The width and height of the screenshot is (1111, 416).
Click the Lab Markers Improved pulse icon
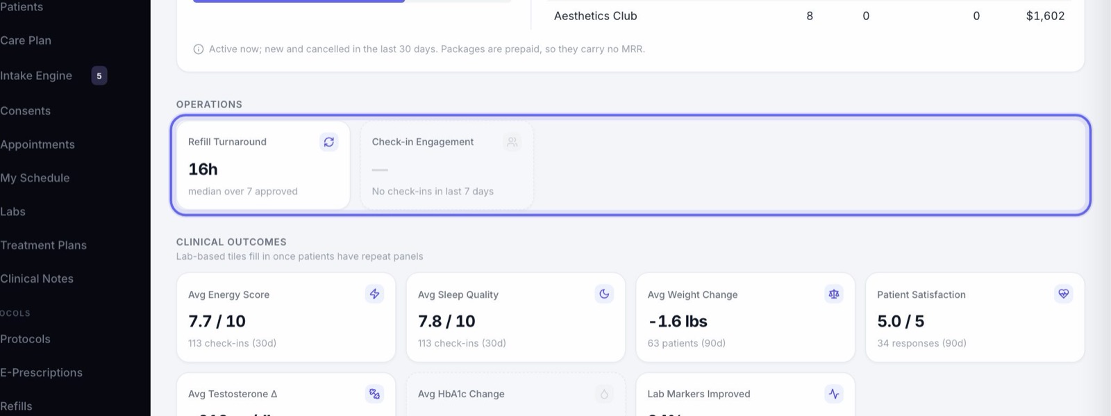(x=834, y=394)
